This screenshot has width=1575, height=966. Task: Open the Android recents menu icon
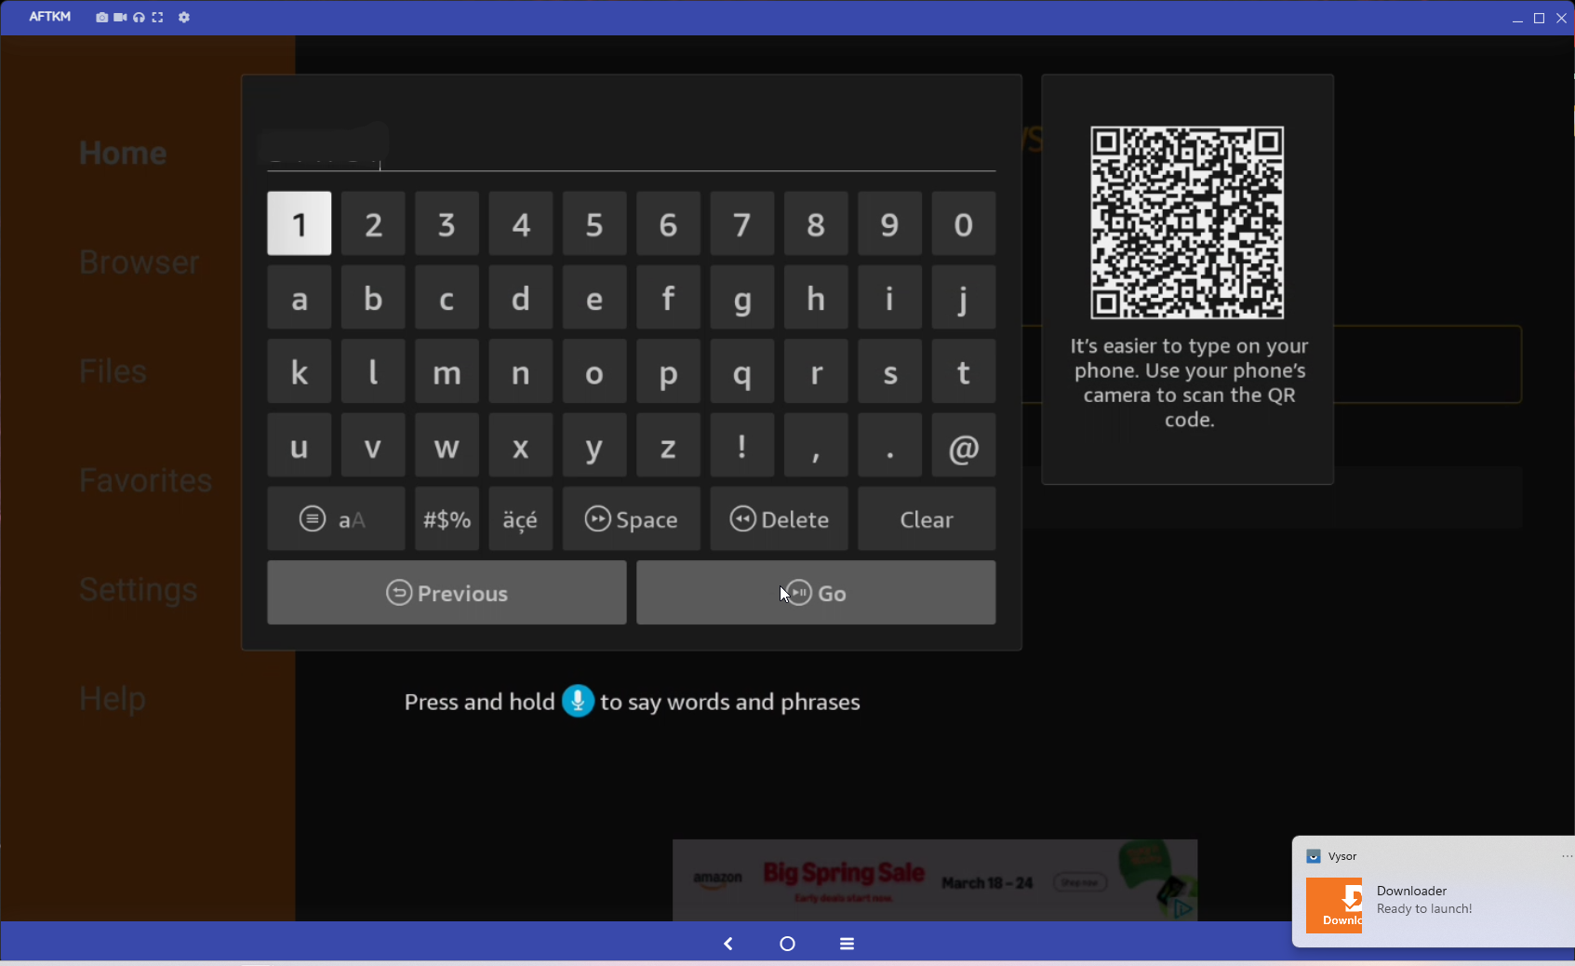coord(847,944)
